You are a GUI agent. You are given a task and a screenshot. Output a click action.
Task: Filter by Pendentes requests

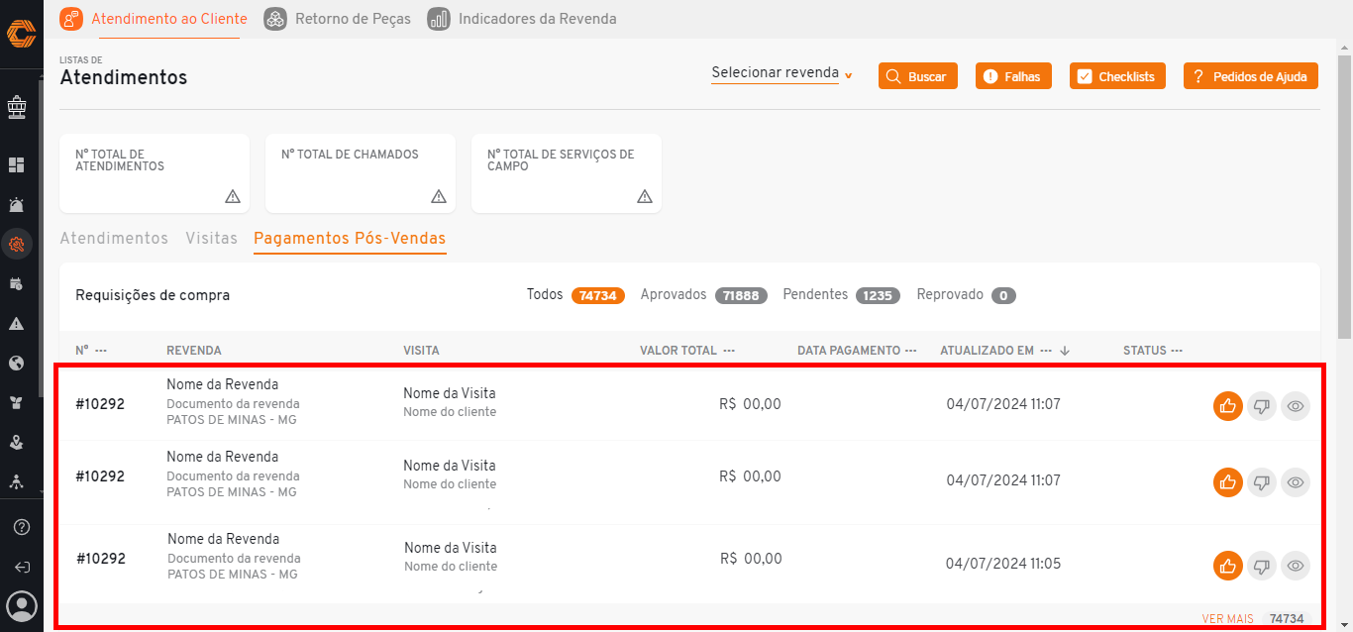click(841, 295)
